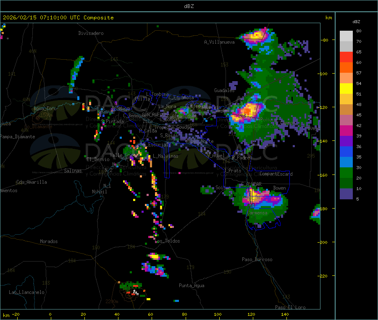Click the "-220" tick on the right km axis
Image resolution: width=378 pixels, height=320 pixels.
pos(322,276)
